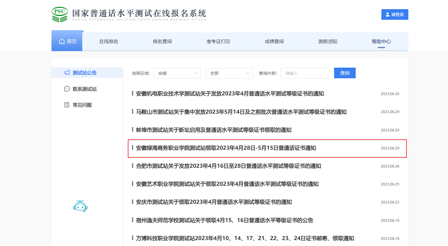This screenshot has width=448, height=246.
Task: Expand the 全部 city dropdown
Action: coord(229,73)
